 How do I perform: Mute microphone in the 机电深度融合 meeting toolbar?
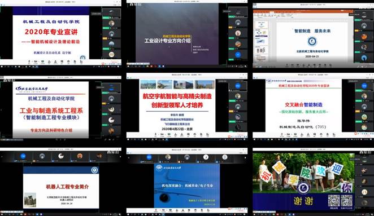[156, 210]
